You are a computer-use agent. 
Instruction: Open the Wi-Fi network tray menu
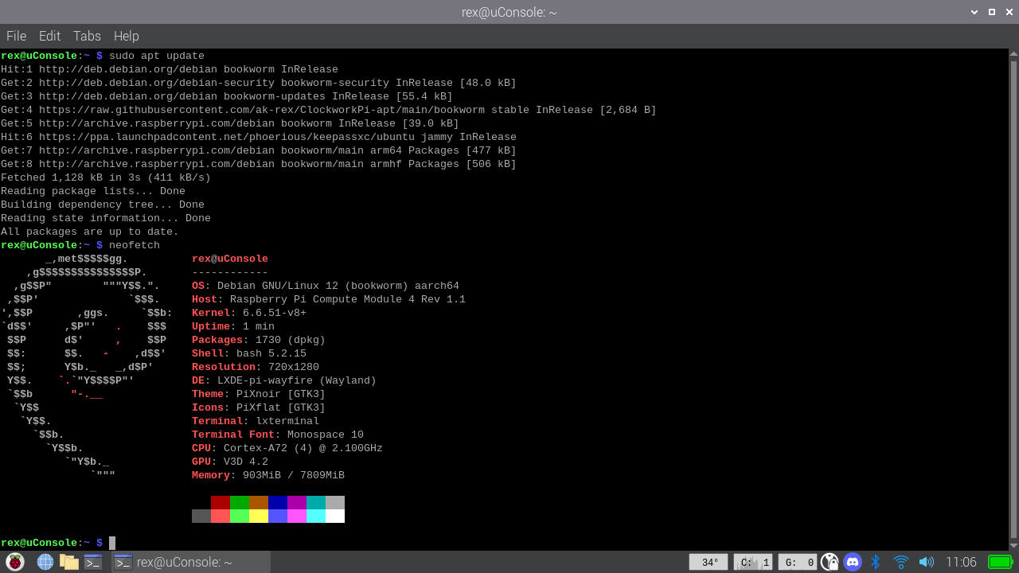(x=901, y=562)
